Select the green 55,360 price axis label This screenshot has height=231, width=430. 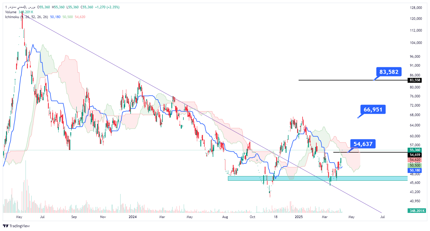[x=415, y=150]
